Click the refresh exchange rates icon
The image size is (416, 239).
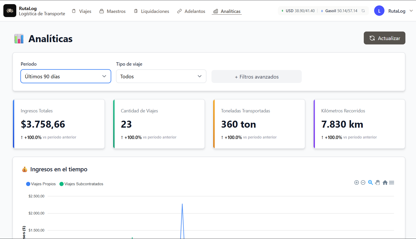pyautogui.click(x=363, y=11)
